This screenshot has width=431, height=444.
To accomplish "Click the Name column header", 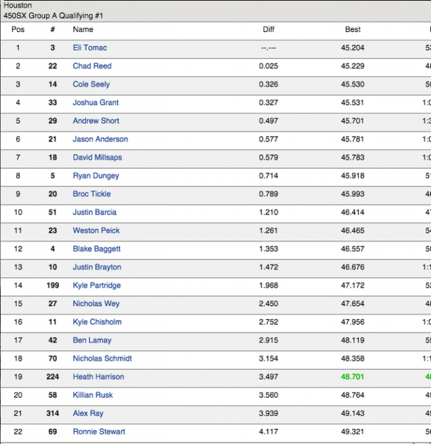I will (83, 29).
